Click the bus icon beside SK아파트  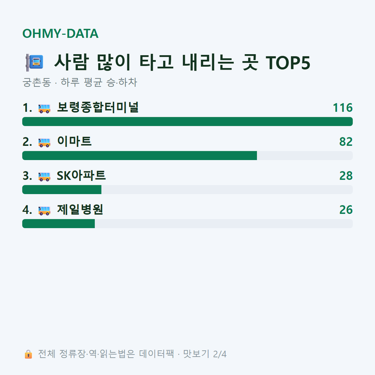[x=44, y=176]
